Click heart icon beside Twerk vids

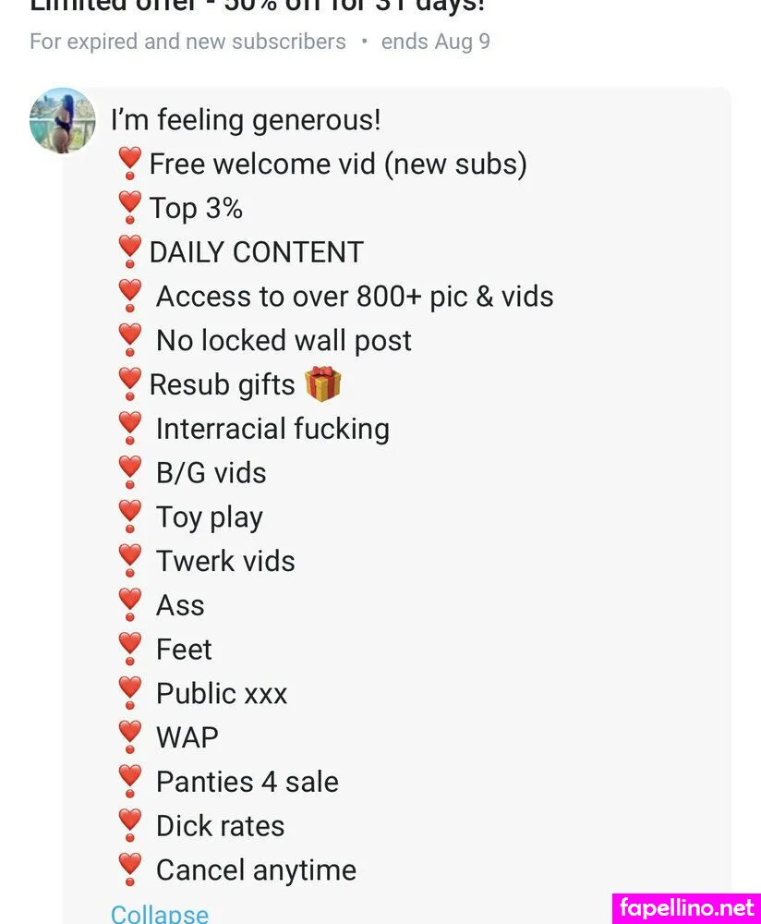(130, 561)
